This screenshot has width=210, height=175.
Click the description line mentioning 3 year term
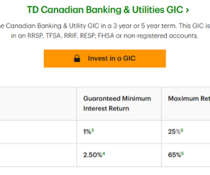pos(105,27)
